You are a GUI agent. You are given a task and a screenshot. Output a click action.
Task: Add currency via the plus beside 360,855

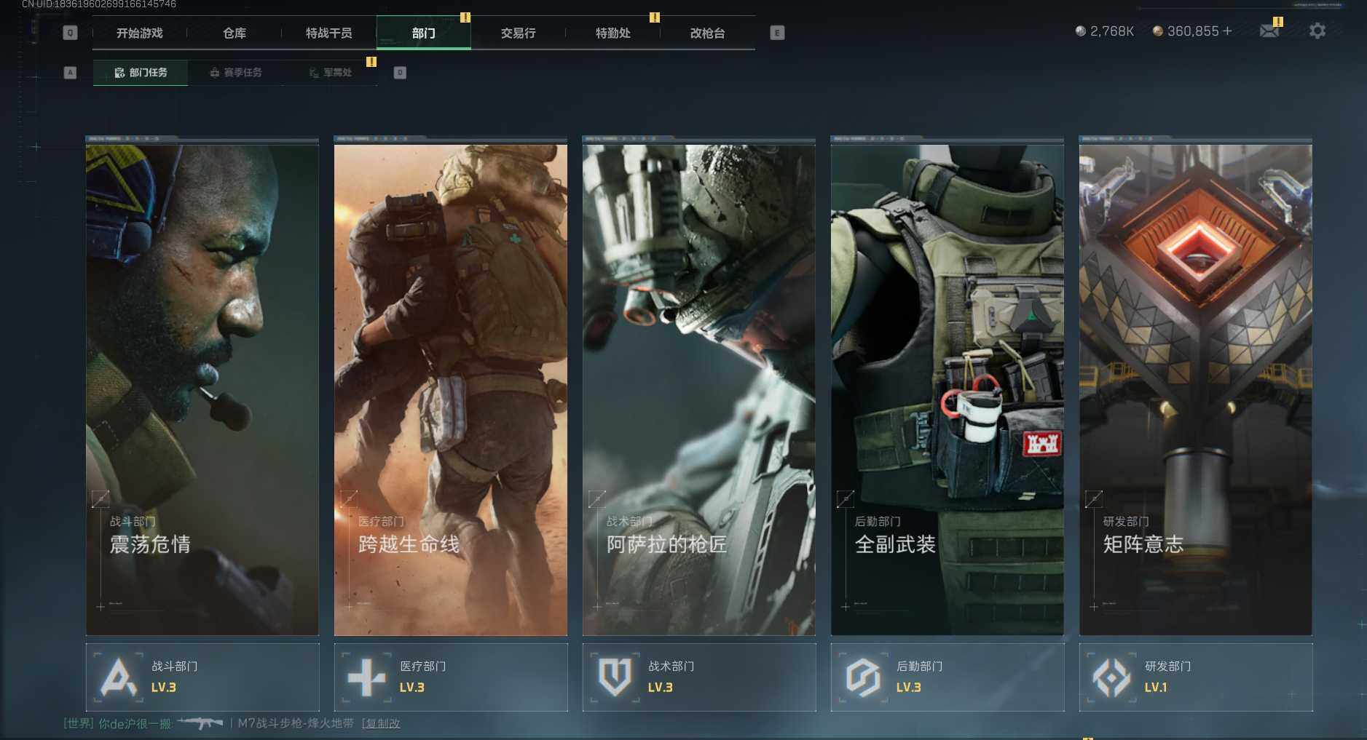[x=1228, y=31]
